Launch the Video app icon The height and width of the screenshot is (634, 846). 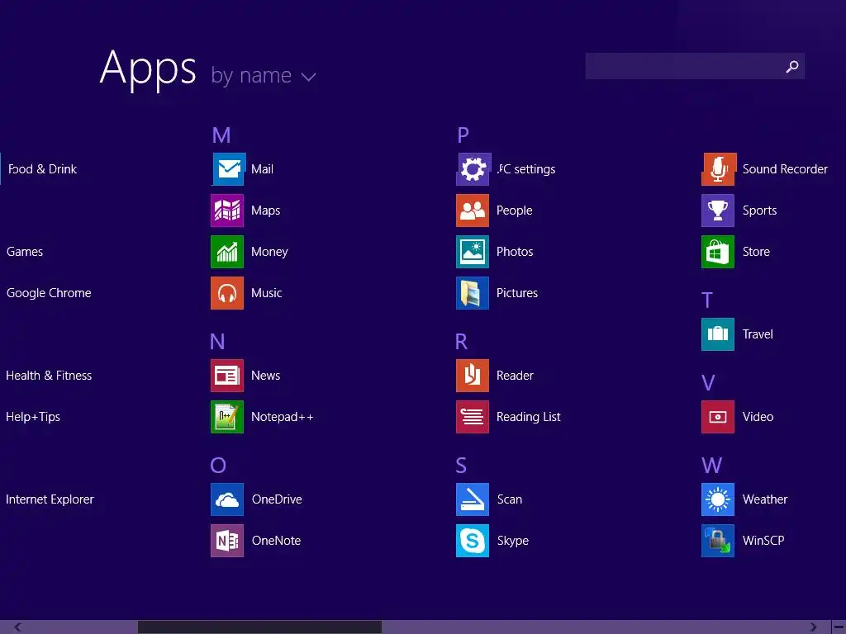[x=718, y=417]
